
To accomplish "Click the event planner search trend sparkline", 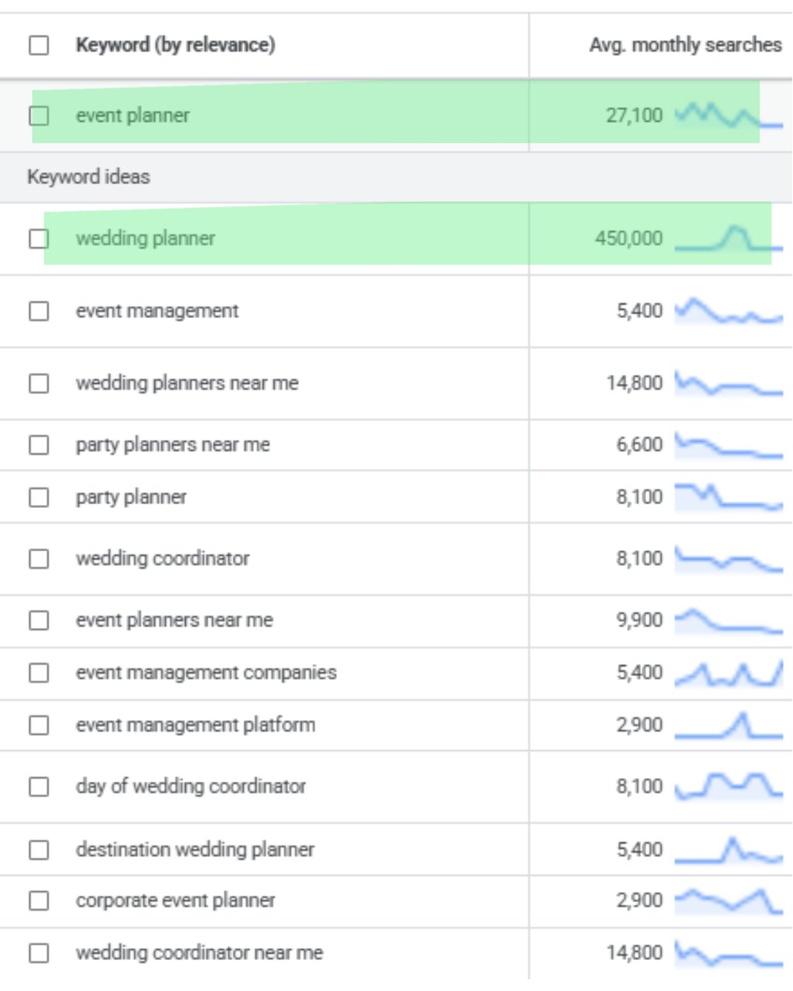I will click(x=728, y=116).
